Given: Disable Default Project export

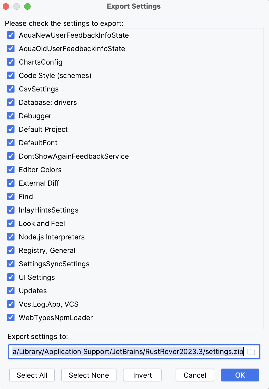Looking at the screenshot, I should [11, 129].
